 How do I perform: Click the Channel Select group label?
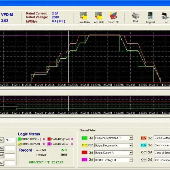point(88,130)
